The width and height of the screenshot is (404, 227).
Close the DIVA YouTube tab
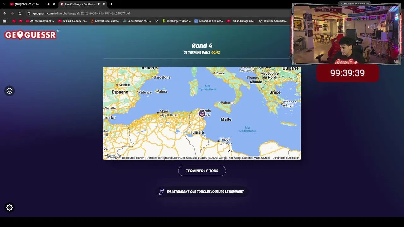[x=54, y=4]
